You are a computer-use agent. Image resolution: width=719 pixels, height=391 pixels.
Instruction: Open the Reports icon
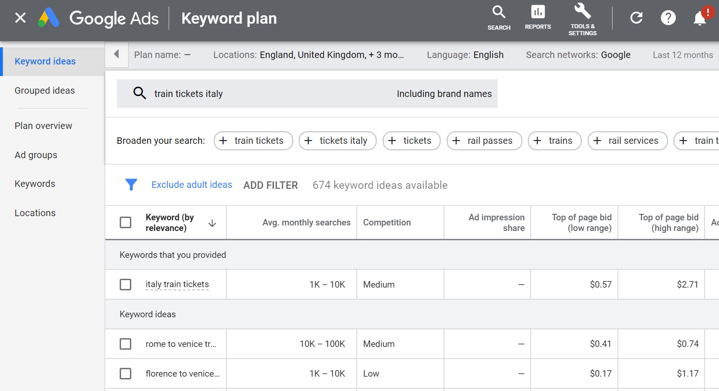pyautogui.click(x=538, y=18)
